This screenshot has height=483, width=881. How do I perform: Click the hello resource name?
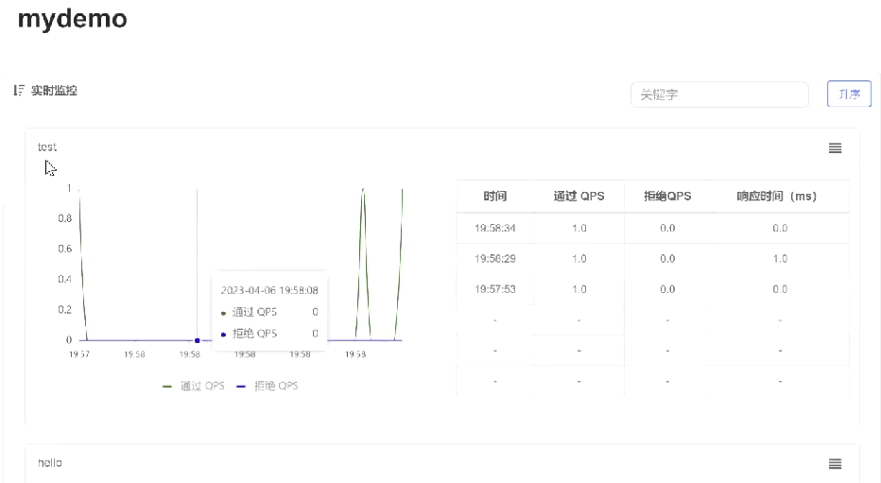coord(49,463)
